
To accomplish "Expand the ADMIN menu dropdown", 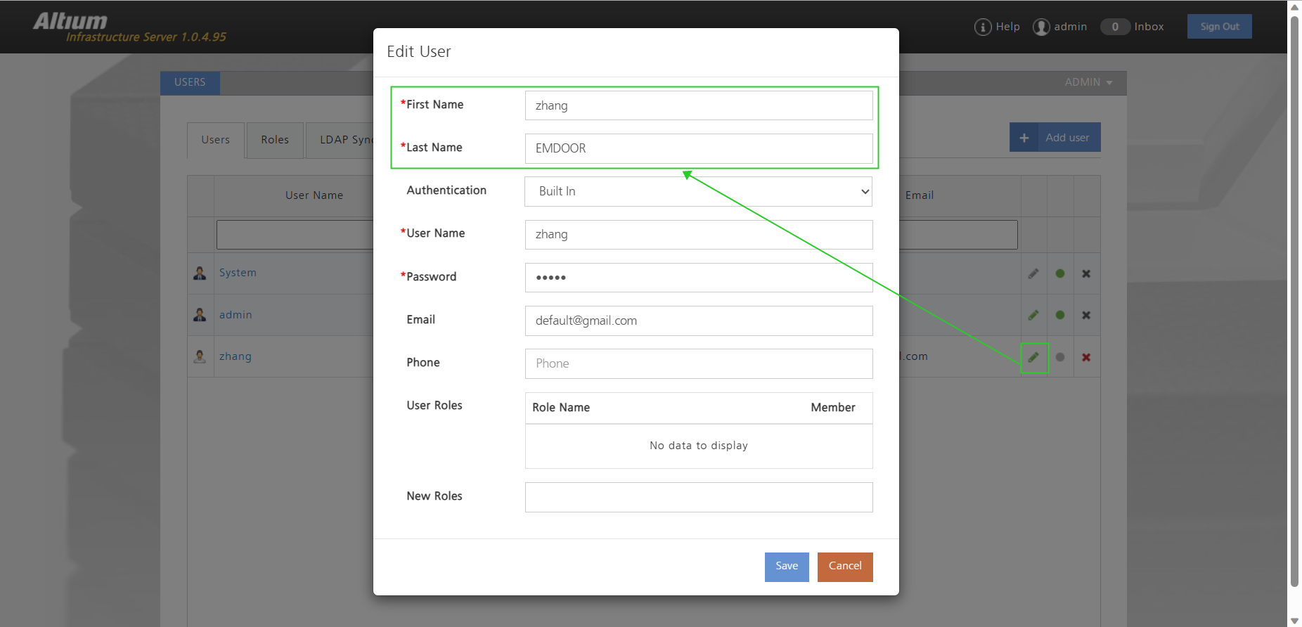I will click(1088, 82).
